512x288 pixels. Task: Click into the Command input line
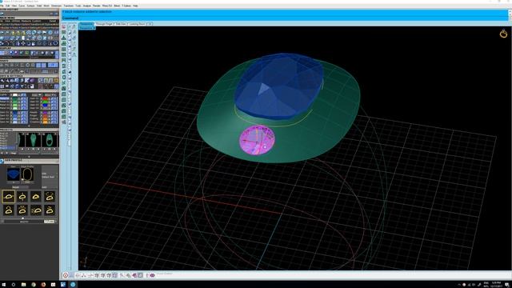[284, 18]
